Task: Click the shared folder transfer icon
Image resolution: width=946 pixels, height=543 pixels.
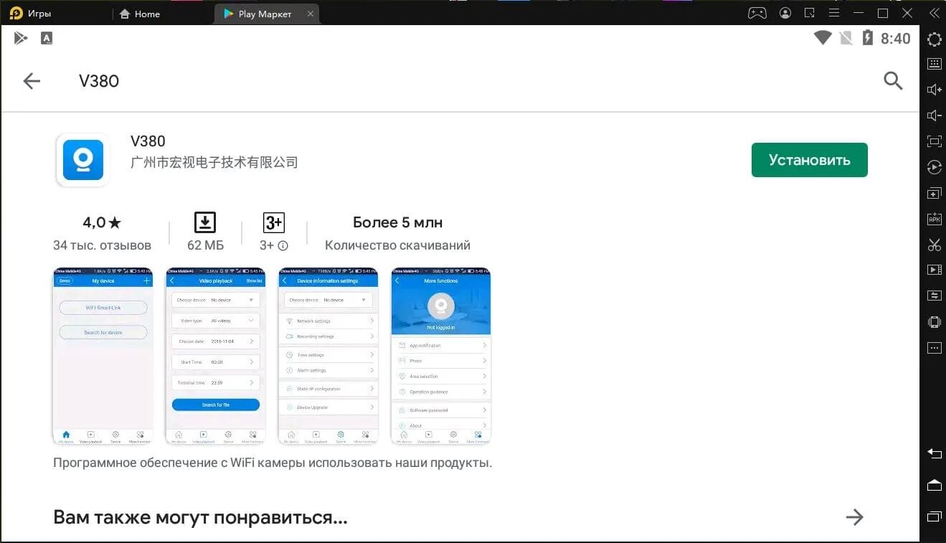Action: coord(934,296)
